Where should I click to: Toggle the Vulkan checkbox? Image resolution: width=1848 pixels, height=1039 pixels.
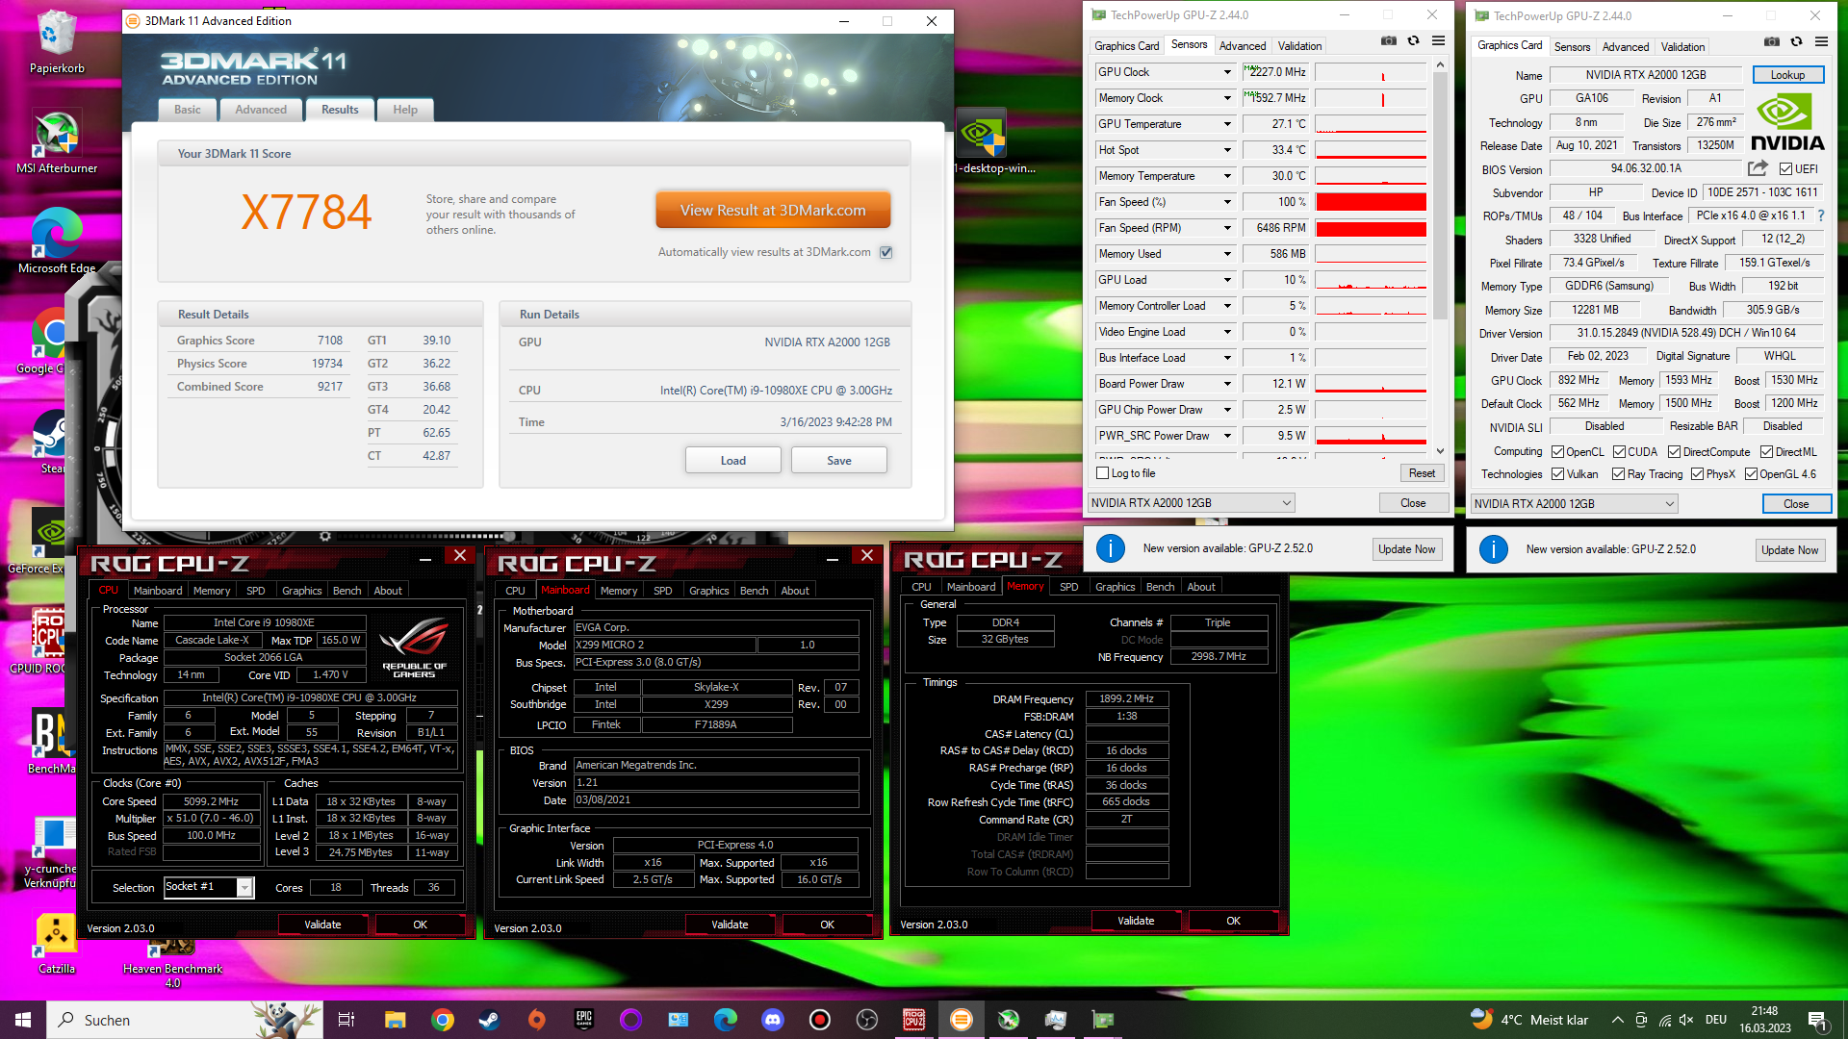1557,474
